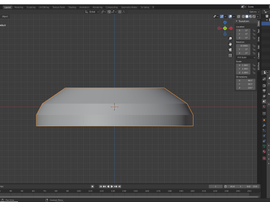Open the Scene properties tab icon
270x202 pixels.
coord(264,102)
